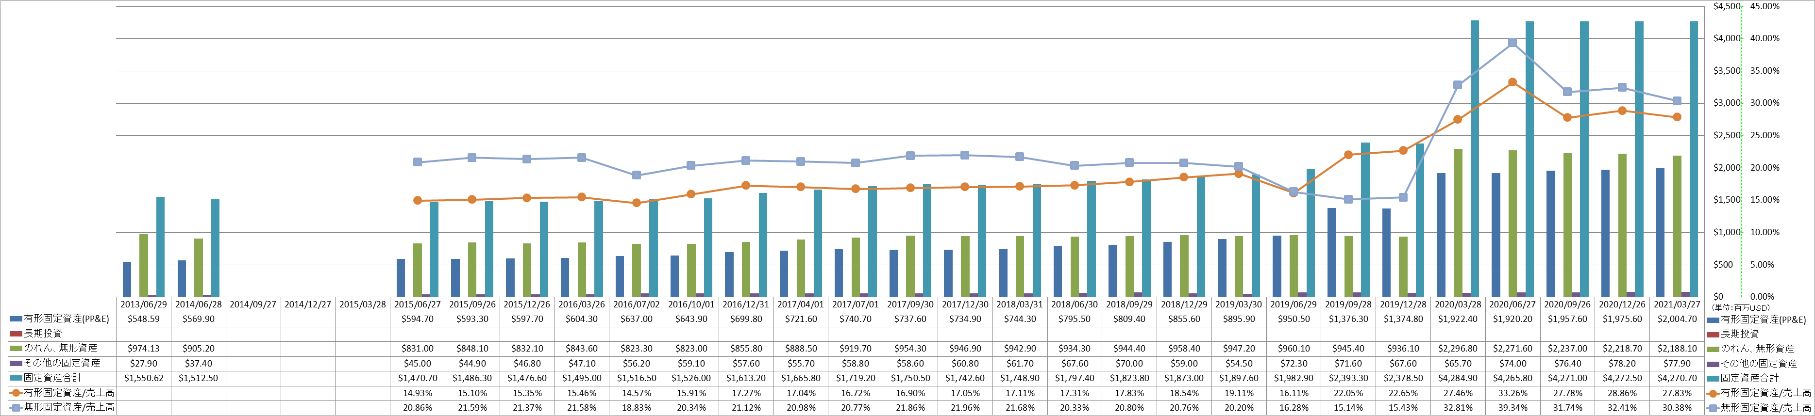Screen dimensions: 1815x416
Task: Click the (単位:百万USD) unit label
Action: [1741, 307]
